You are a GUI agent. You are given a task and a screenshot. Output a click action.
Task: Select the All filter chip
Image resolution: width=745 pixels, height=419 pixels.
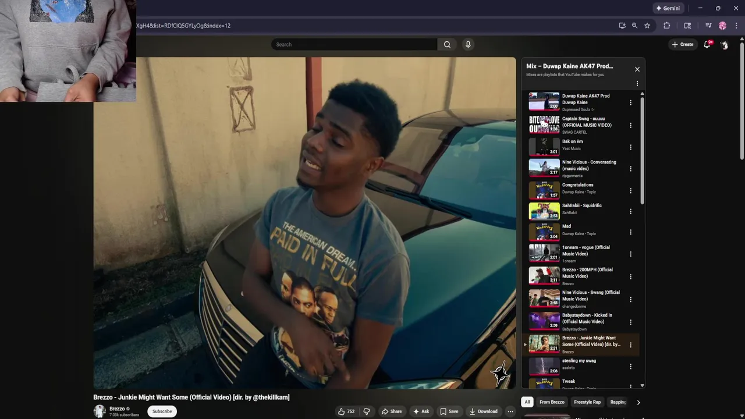click(527, 402)
